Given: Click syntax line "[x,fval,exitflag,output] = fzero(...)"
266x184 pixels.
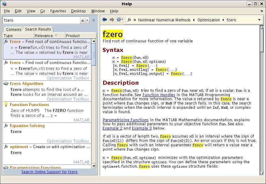Looking at the screenshot, I should tap(152, 74).
